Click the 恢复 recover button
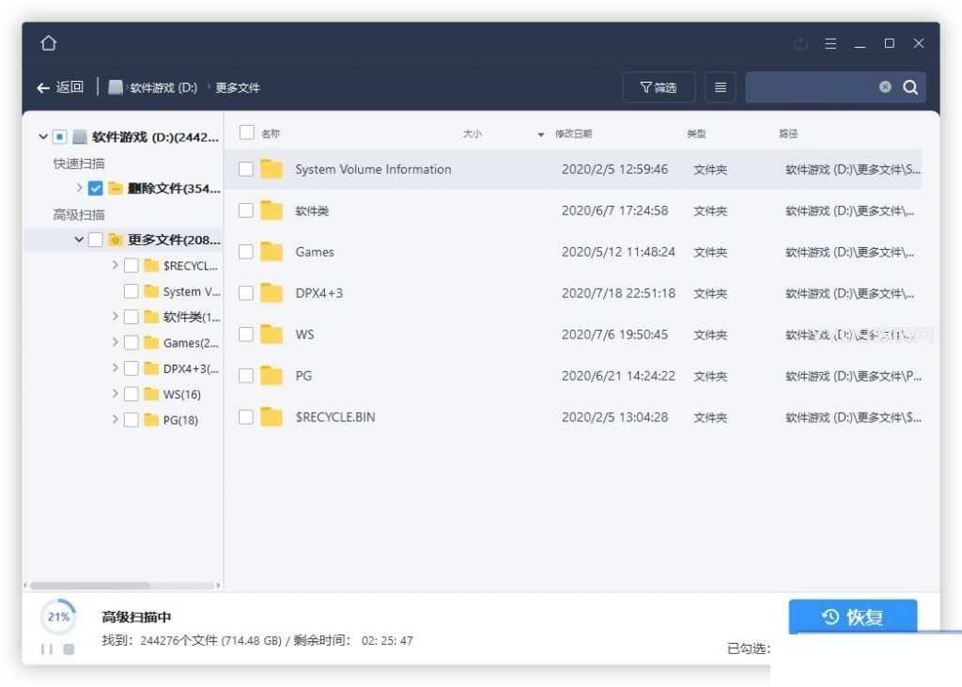Screen dimensions: 962x687 (853, 617)
